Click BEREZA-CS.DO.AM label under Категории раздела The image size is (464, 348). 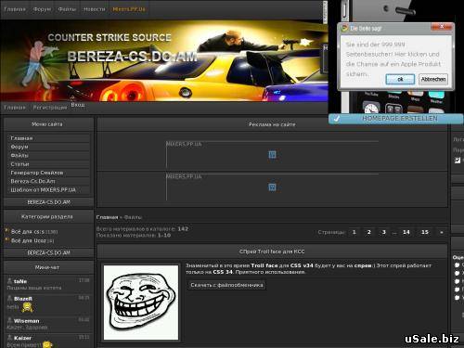tap(48, 252)
